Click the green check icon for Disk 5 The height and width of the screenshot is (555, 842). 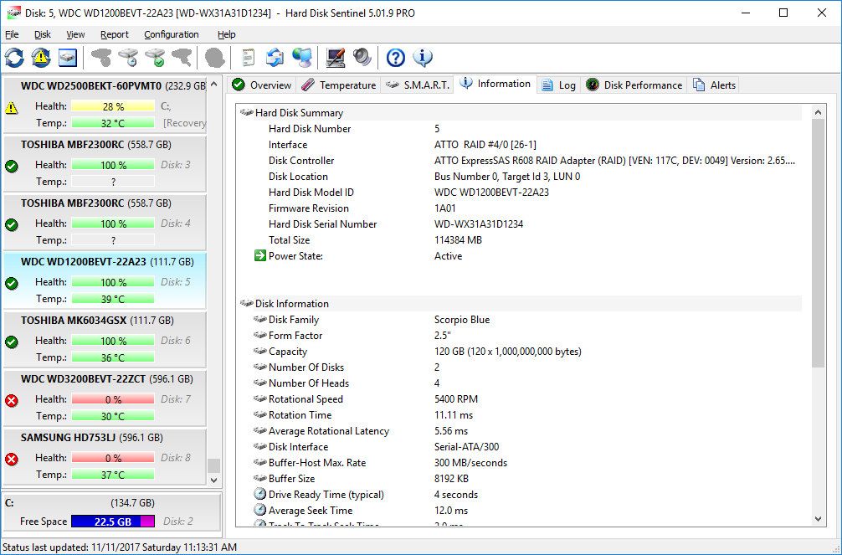(11, 283)
